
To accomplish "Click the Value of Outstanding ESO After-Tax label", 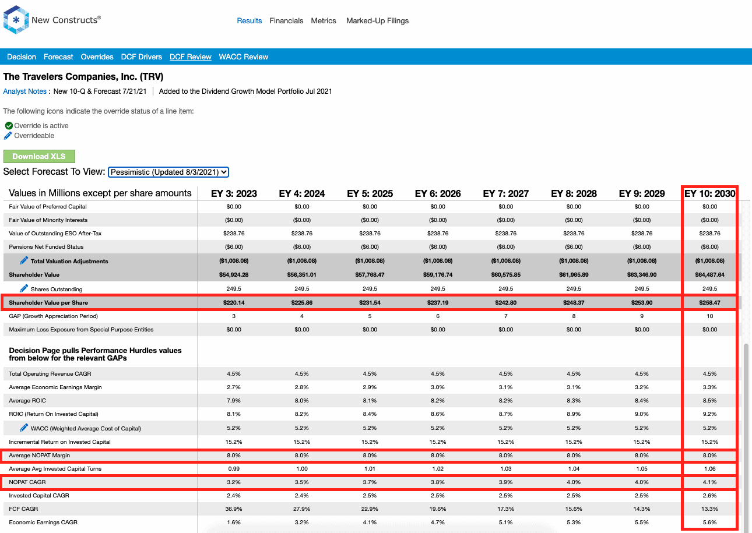I will coord(55,234).
